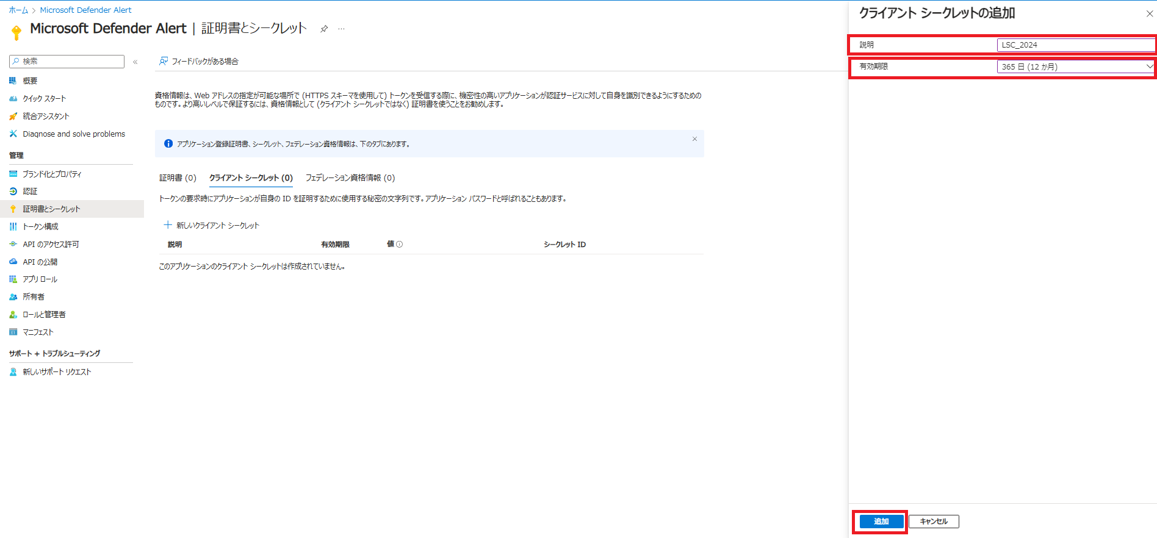Click the アプリ ロール grid icon

(13, 279)
